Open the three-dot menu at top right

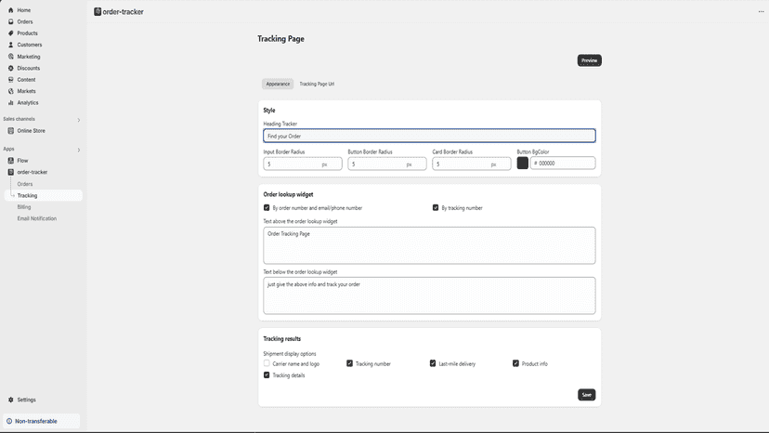point(762,11)
